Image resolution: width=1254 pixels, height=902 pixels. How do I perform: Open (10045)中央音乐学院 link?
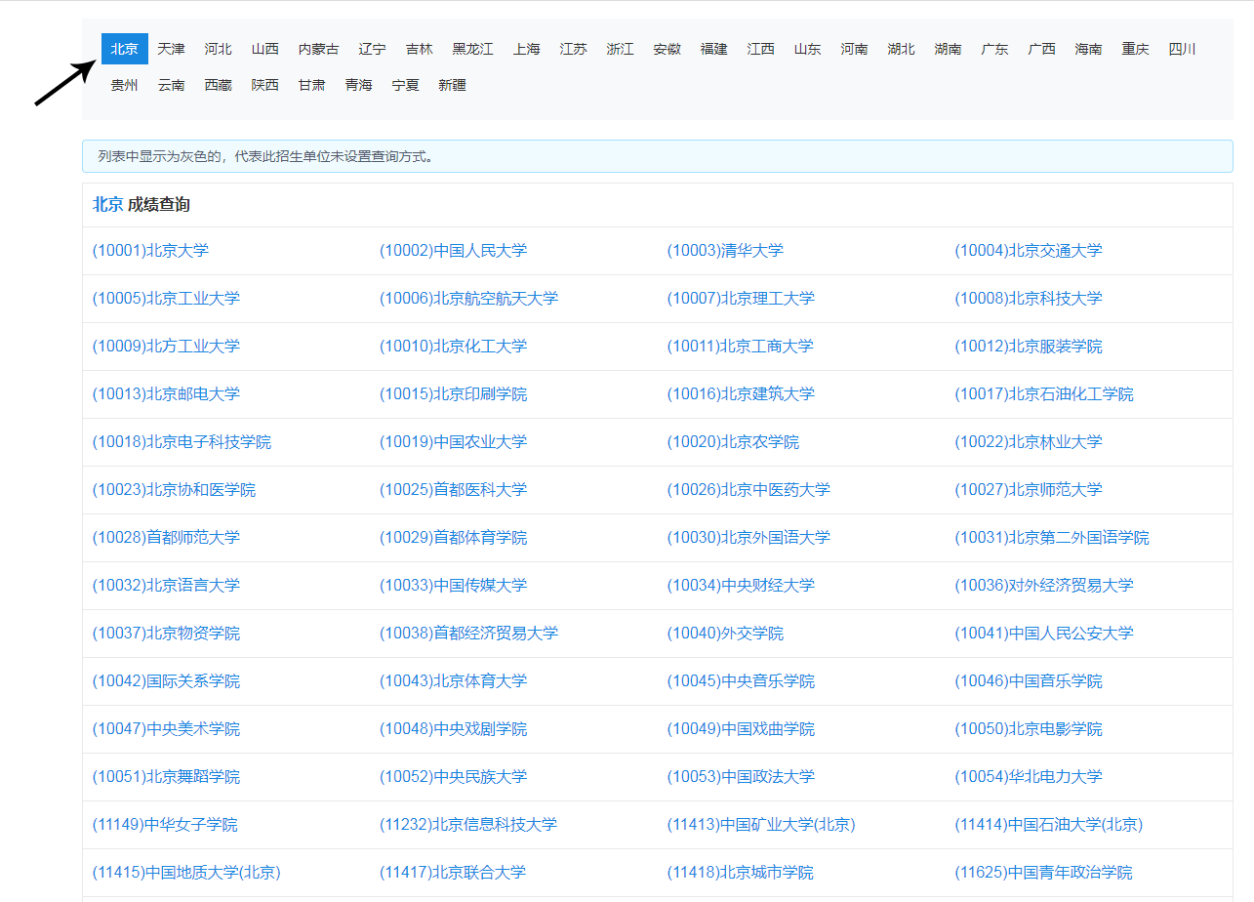(x=741, y=681)
